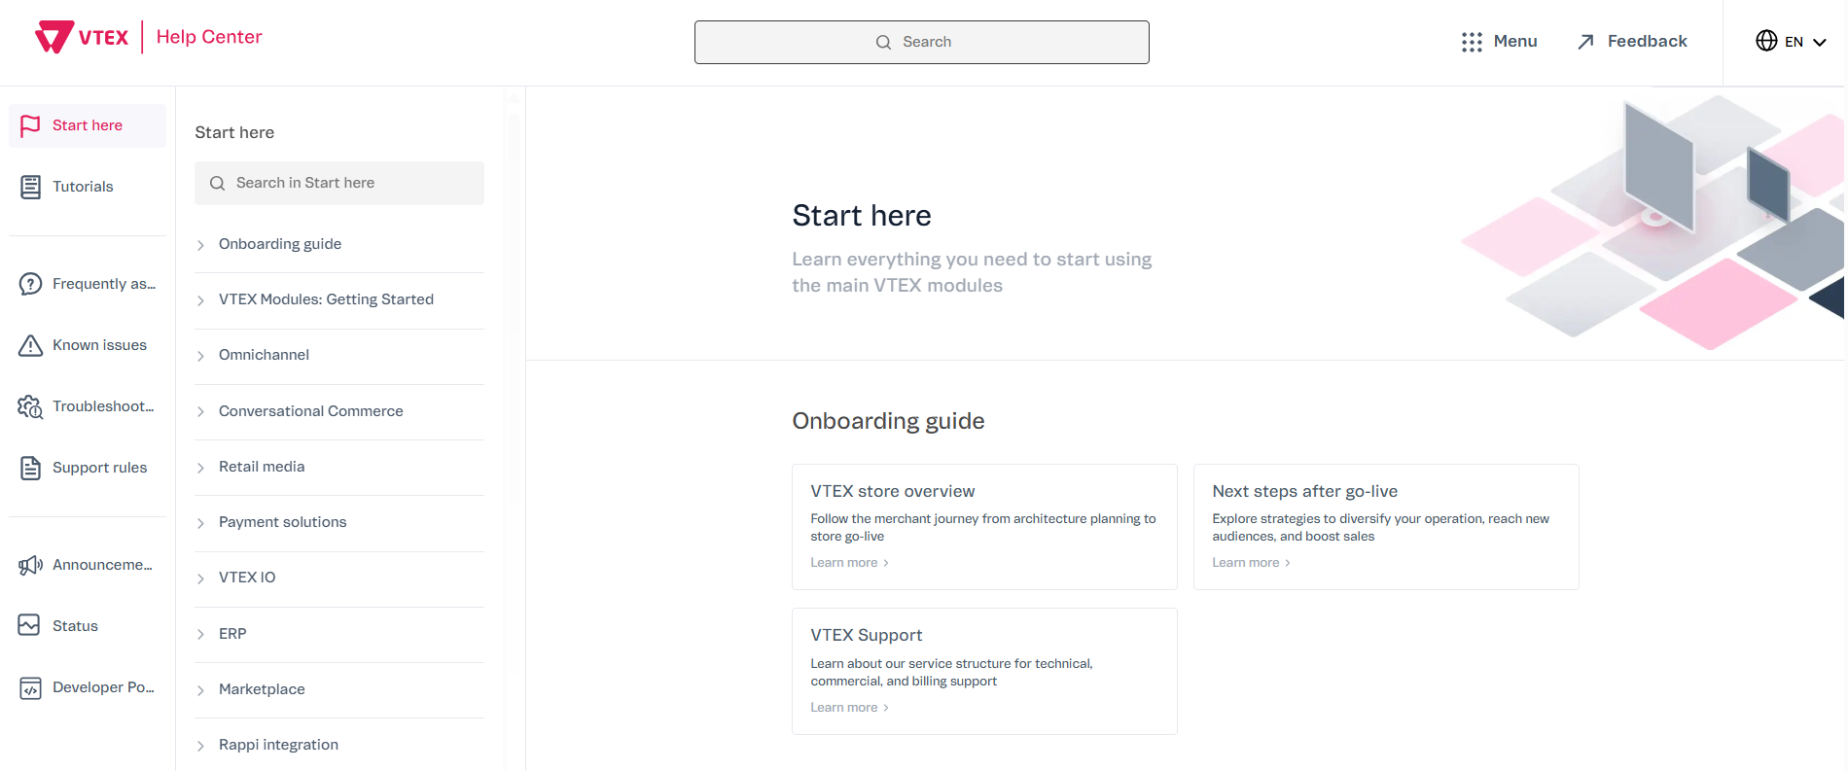Expand the Marketplace section chevron

(201, 690)
